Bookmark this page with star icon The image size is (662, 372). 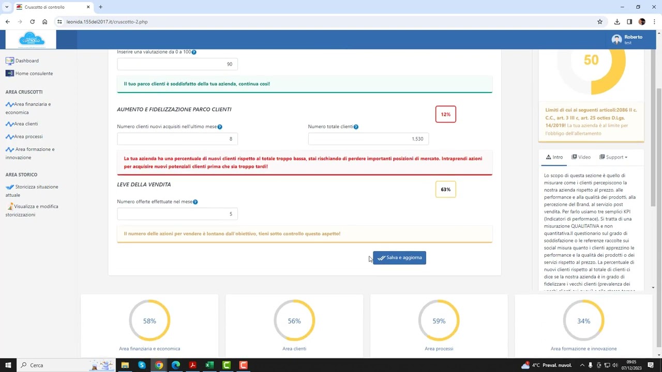[x=600, y=22]
